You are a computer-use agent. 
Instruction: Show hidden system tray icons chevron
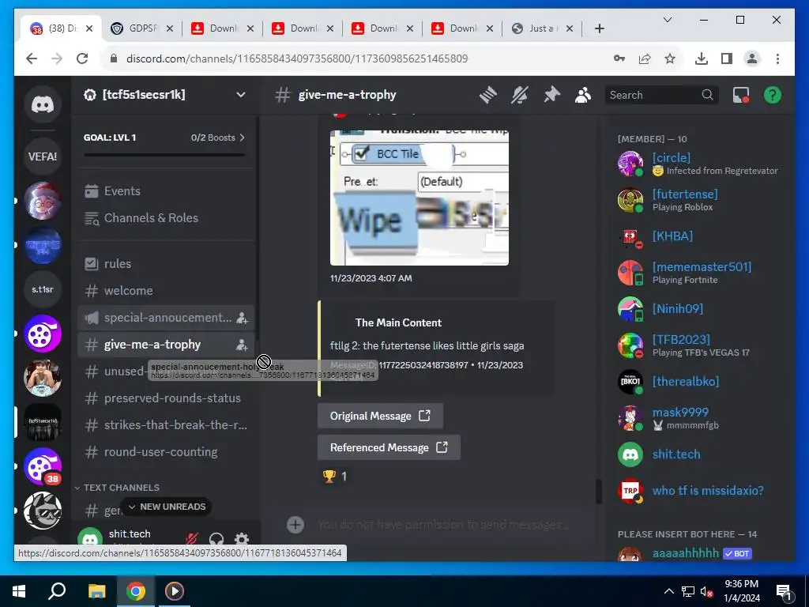[x=668, y=591]
